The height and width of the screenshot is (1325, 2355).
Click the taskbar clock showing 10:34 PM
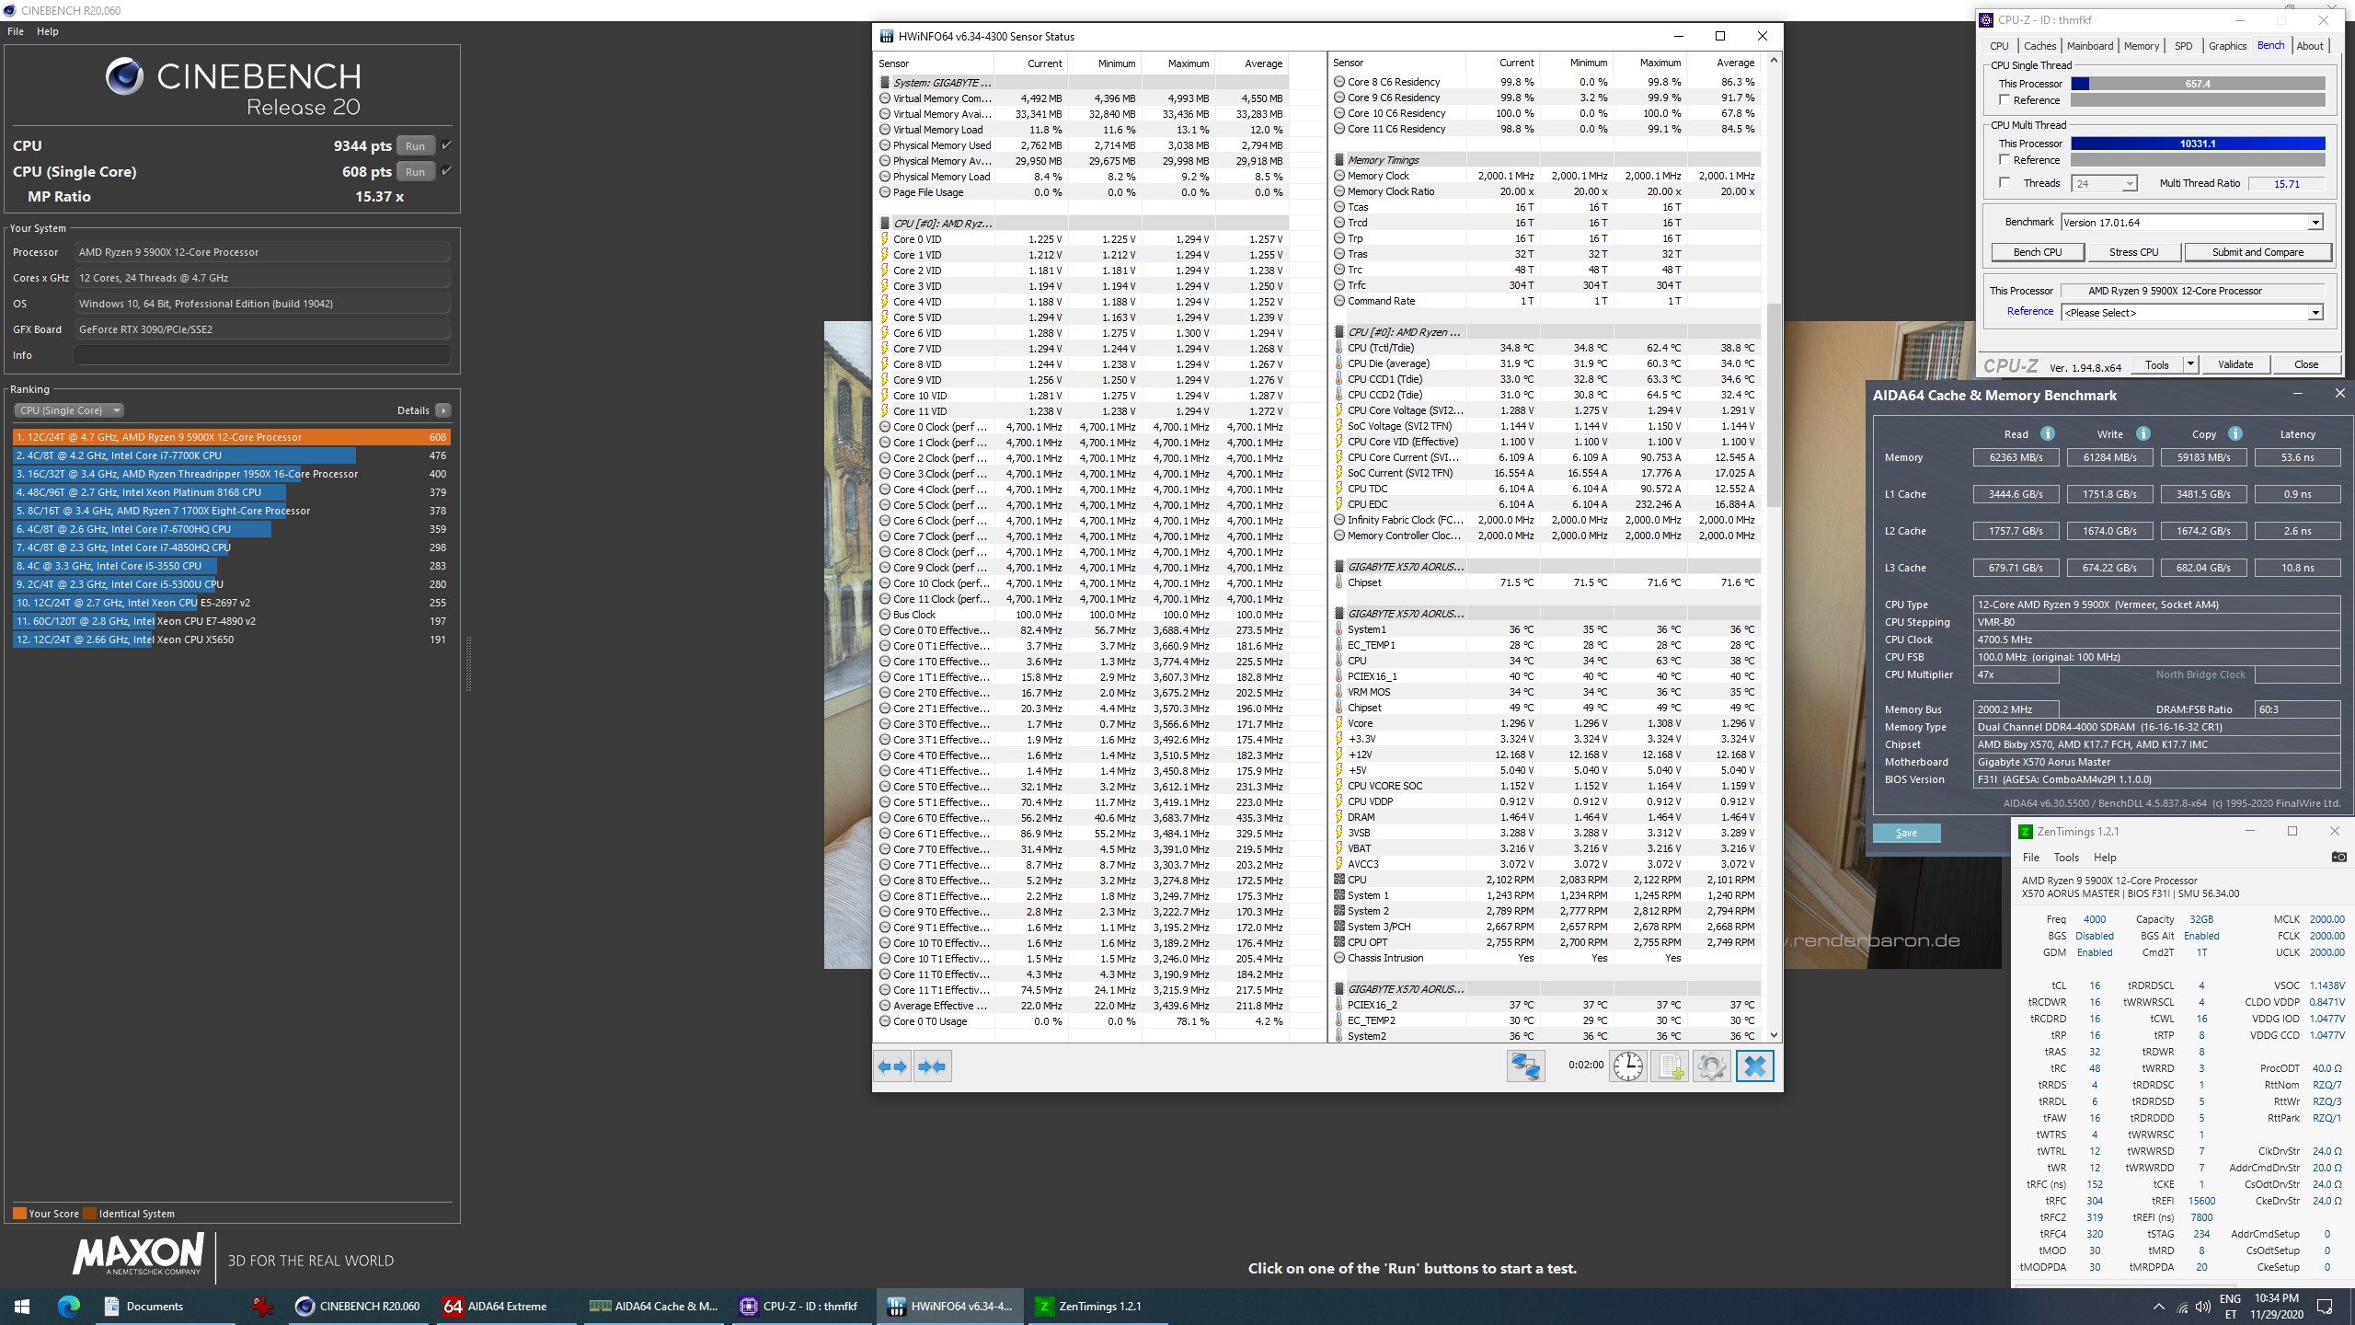[x=2278, y=1306]
